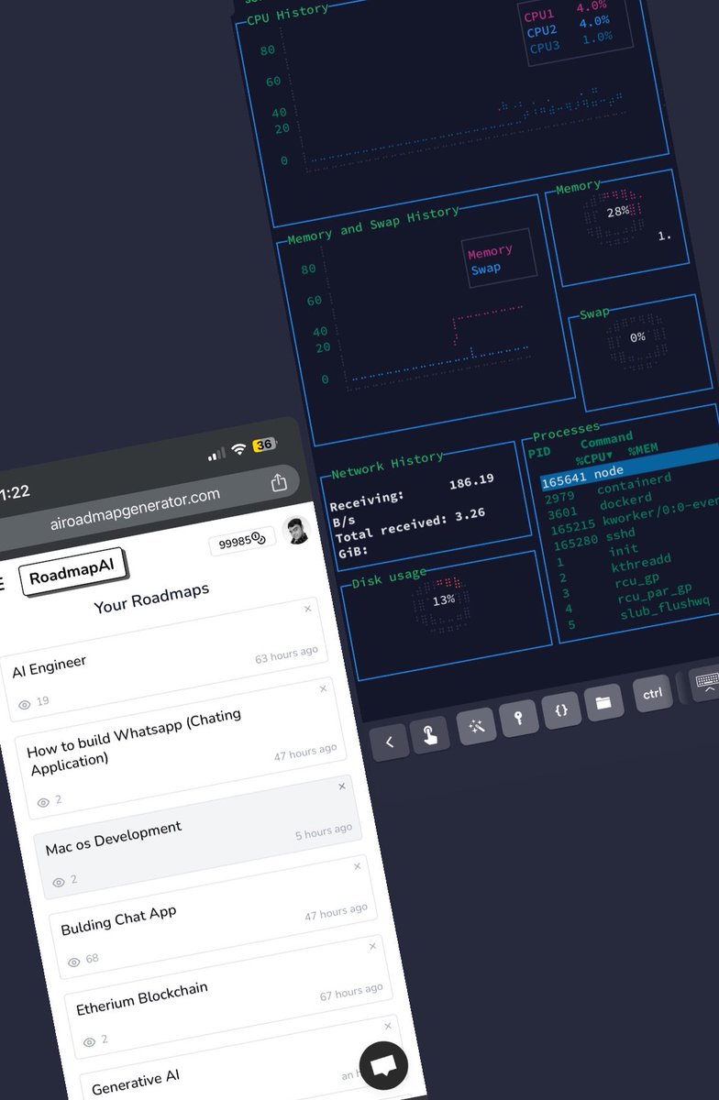Viewport: 719px width, 1100px height.
Task: Tap the eye icon showing 19 views
Action: (x=25, y=704)
